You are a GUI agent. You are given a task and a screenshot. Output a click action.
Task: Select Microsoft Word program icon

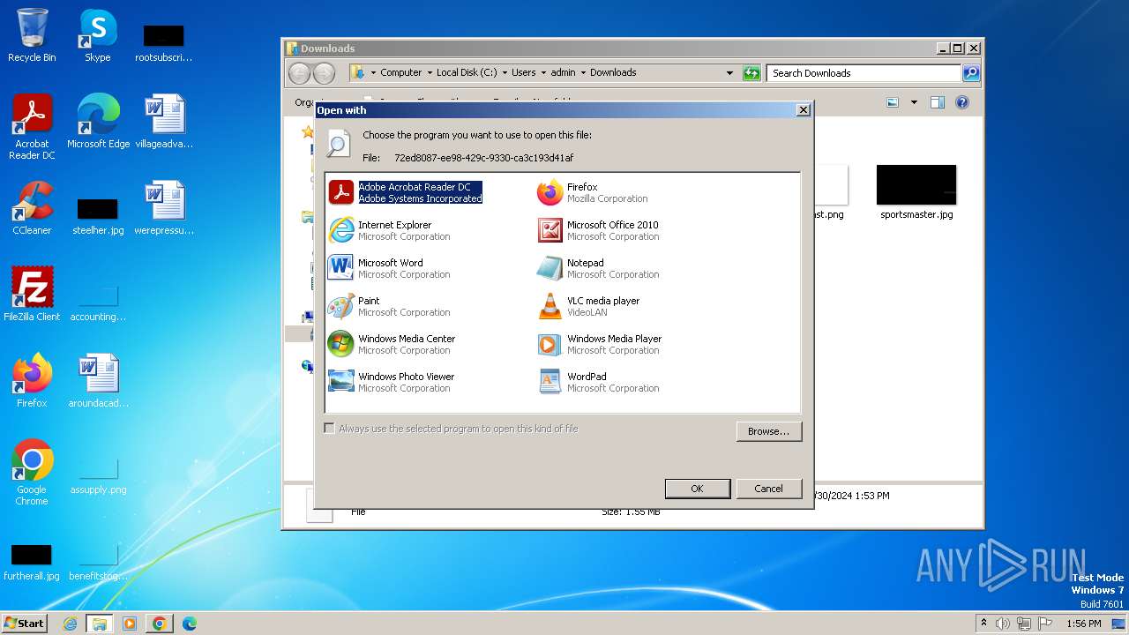coord(340,268)
